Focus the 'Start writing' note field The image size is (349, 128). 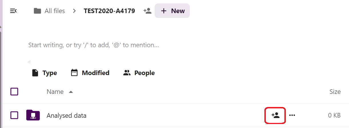point(93,45)
